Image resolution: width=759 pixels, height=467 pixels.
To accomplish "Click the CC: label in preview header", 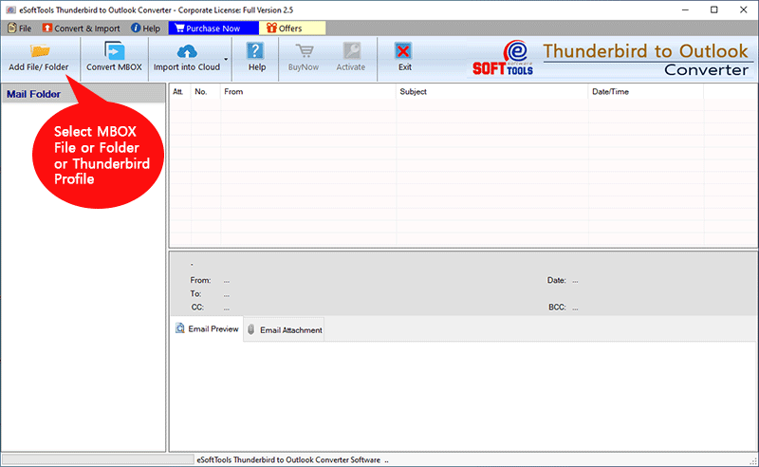I will pos(197,308).
